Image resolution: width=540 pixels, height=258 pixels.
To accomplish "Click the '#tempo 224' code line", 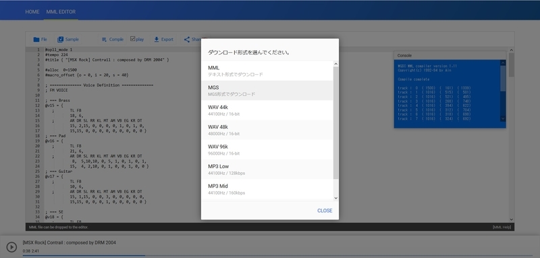I will (57, 55).
